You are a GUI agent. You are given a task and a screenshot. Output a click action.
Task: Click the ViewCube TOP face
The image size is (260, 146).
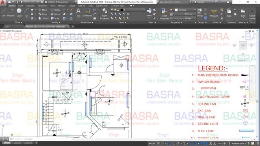(x=243, y=45)
